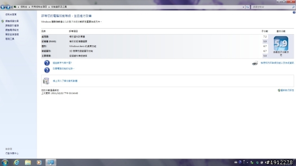Viewport: 296px width, 166px height.
Task: Click question icon beside 這些數字代表什麼?
Action: pyautogui.click(x=47, y=63)
